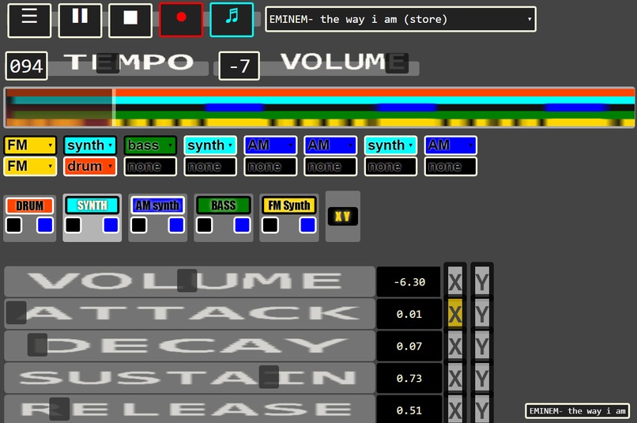Screen dimensions: 637x423
Task: Assign DECAY to the Y axis
Action: 482,346
